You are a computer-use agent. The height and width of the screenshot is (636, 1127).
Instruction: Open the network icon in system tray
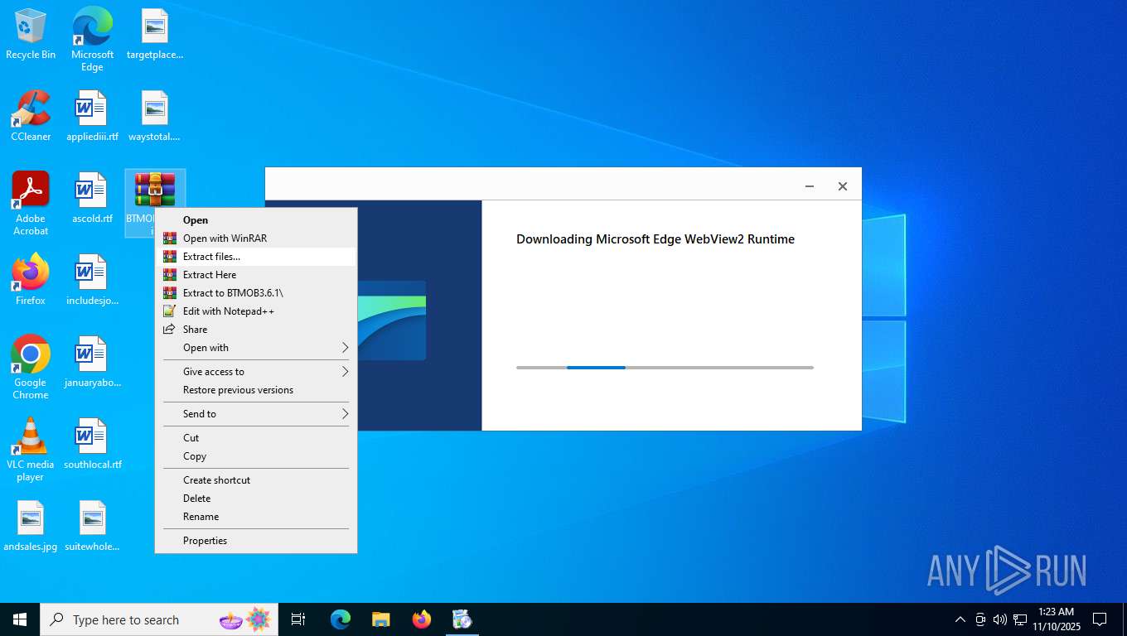click(1019, 619)
